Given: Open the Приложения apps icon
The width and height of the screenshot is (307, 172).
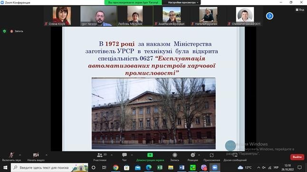Looking at the screenshot, I should pyautogui.click(x=211, y=155).
